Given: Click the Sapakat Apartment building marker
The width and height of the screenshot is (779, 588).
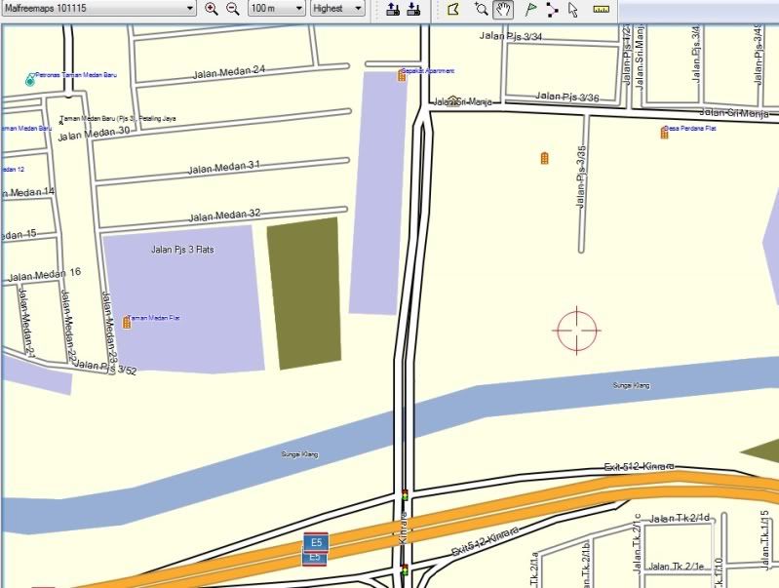Looking at the screenshot, I should (402, 75).
